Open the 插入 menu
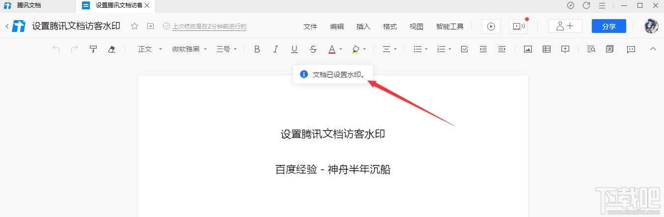 (x=363, y=27)
